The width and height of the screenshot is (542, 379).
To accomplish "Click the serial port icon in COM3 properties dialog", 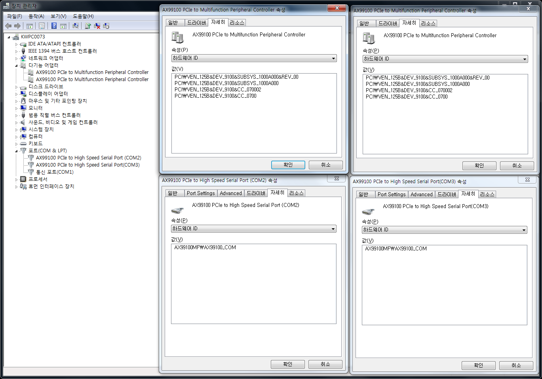I will [368, 211].
